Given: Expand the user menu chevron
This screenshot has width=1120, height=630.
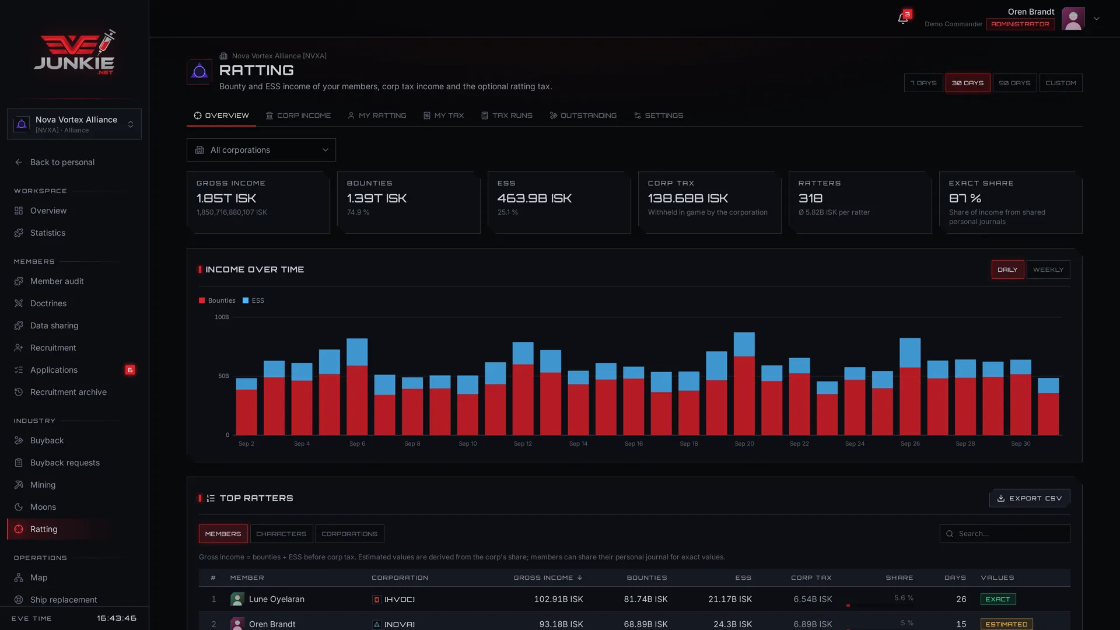Looking at the screenshot, I should coord(1097,19).
